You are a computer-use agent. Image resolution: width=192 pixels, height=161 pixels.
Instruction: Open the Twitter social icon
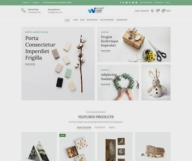[x=123, y=2]
